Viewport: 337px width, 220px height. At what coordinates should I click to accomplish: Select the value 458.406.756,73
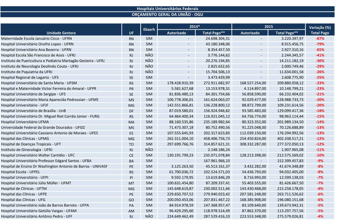pos(216,139)
